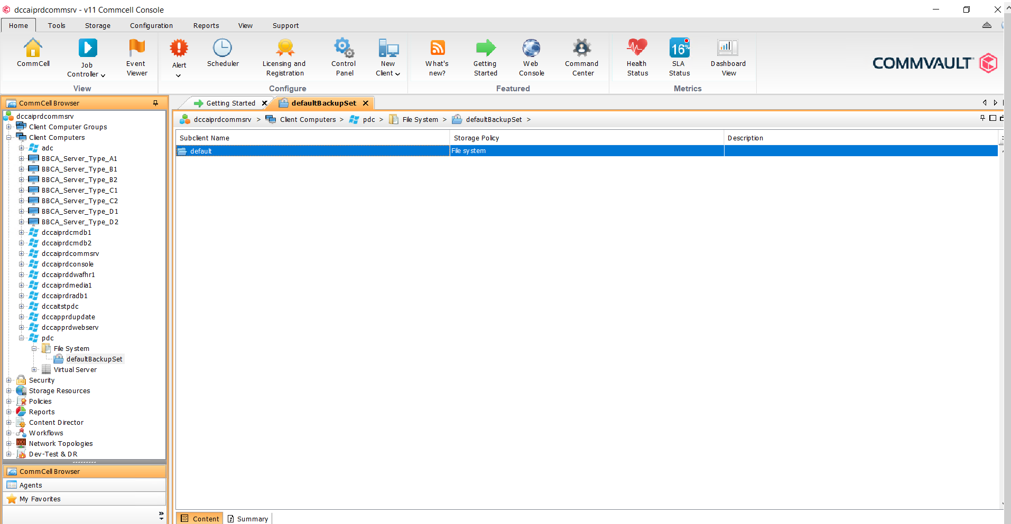Screen dimensions: 1011x524
Task: Open the Scheduler
Action: [x=222, y=53]
